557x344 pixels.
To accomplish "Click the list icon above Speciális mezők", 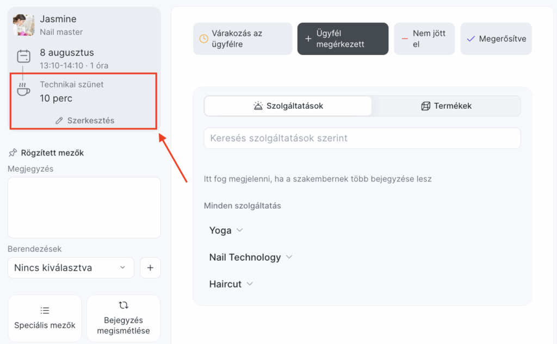I will pos(45,310).
